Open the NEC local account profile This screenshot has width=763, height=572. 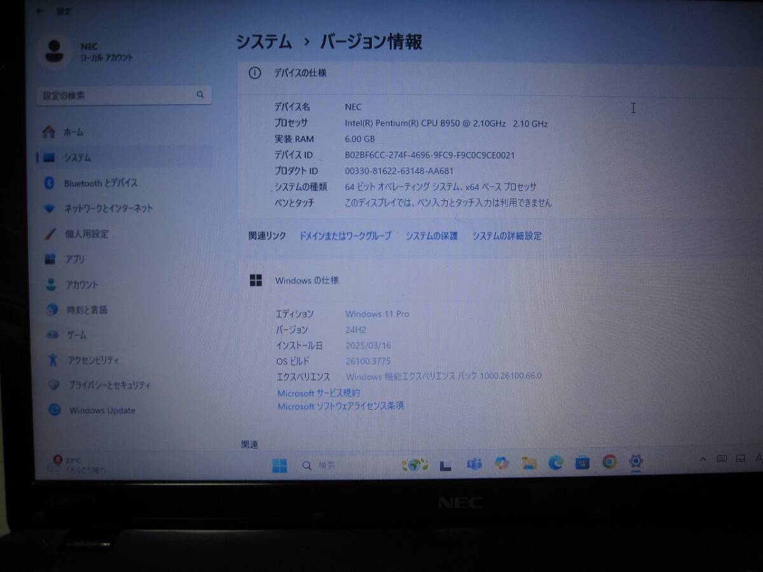pyautogui.click(x=88, y=51)
